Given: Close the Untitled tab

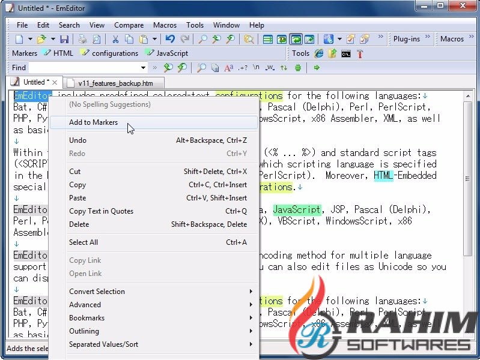Looking at the screenshot, I should click(55, 82).
